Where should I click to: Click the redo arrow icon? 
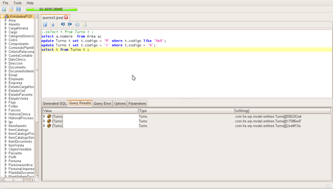pos(70,25)
